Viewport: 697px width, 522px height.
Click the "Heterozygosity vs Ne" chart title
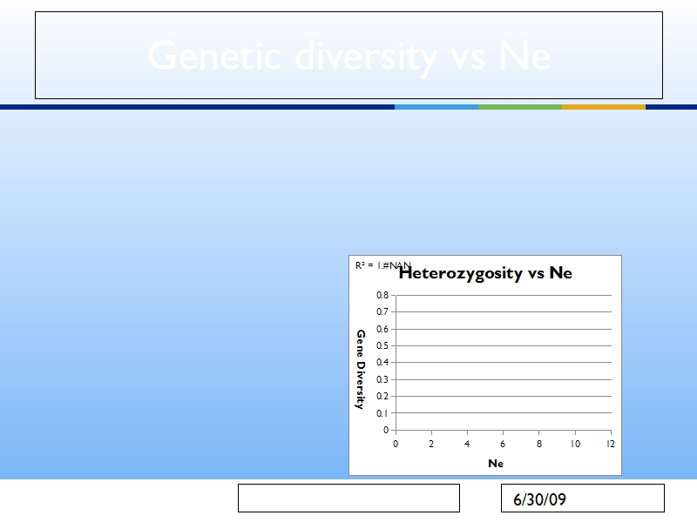click(x=485, y=273)
